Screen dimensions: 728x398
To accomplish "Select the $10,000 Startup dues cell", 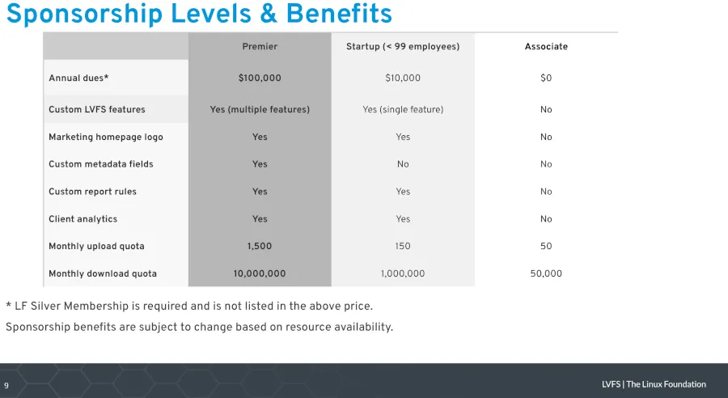I will point(403,78).
